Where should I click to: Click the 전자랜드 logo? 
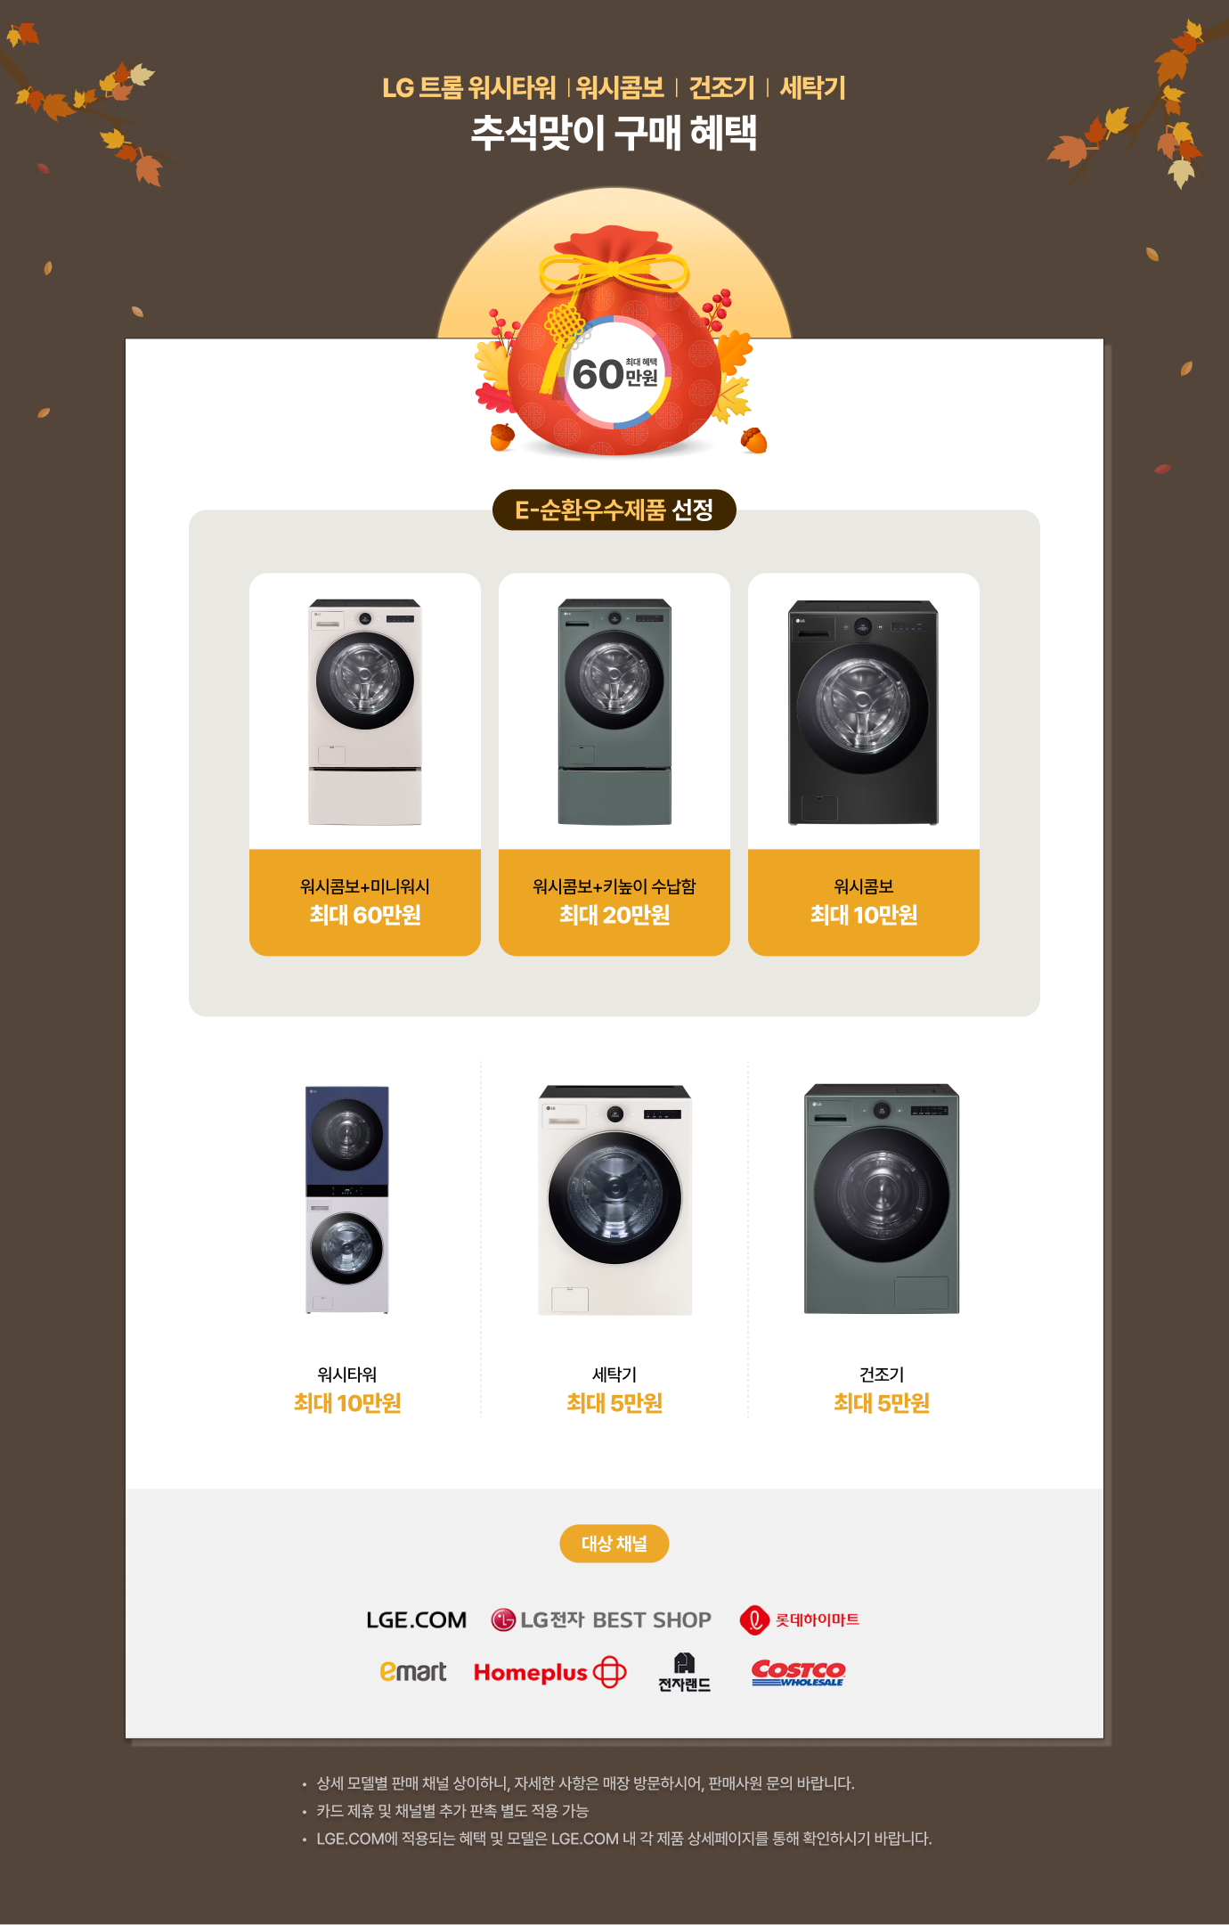684,1672
